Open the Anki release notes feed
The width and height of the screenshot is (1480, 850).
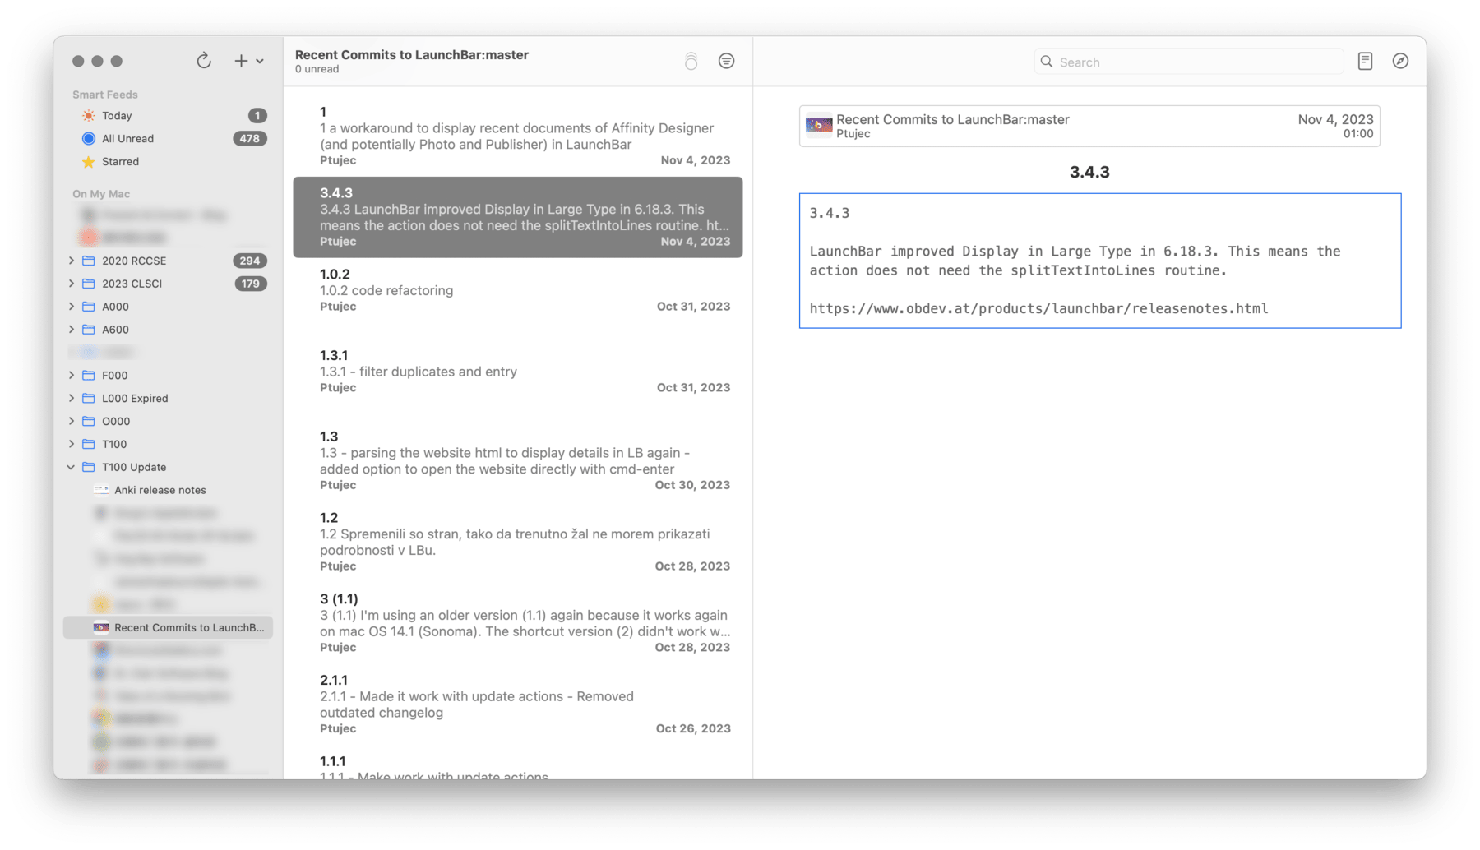169,491
